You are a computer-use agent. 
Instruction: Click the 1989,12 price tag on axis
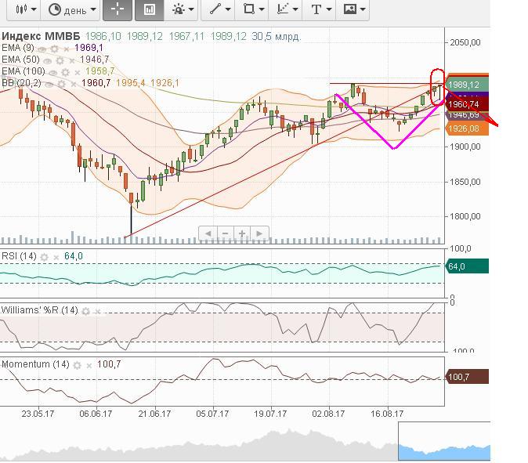click(467, 85)
